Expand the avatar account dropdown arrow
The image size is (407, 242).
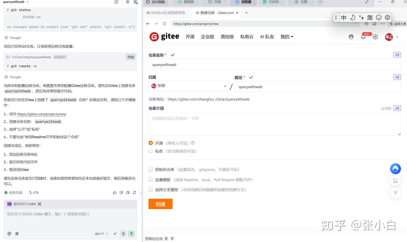397,37
